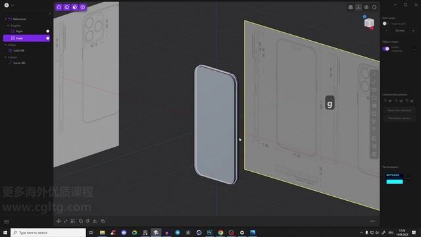Select the Front reference item
421x237 pixels.
26,38
